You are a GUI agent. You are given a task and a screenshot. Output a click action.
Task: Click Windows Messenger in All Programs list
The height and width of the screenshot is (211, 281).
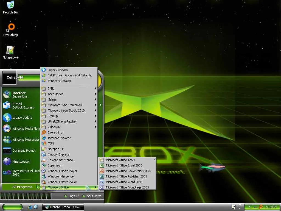click(69, 176)
